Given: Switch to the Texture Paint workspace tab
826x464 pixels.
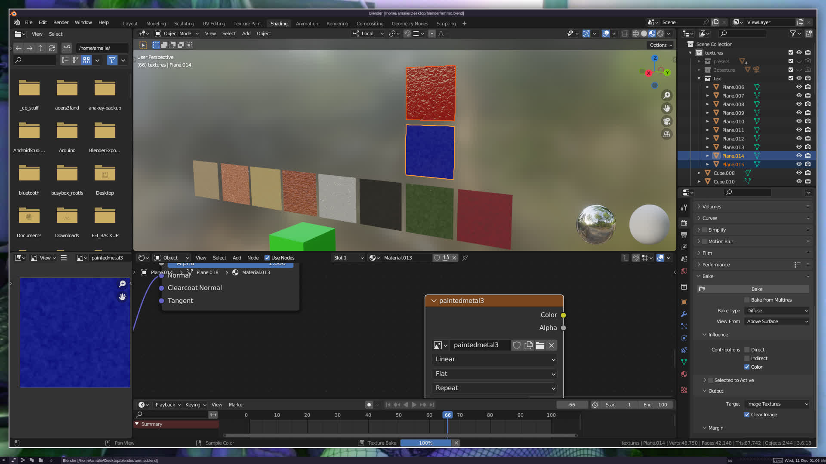Looking at the screenshot, I should pyautogui.click(x=247, y=24).
